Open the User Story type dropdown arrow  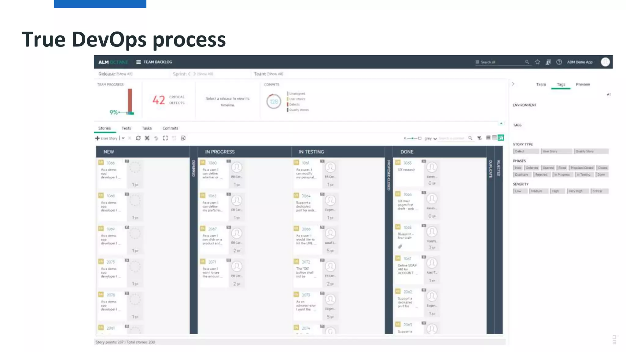click(x=123, y=138)
